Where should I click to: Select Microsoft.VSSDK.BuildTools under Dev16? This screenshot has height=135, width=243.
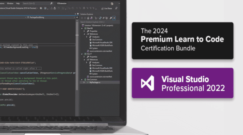point(102,46)
